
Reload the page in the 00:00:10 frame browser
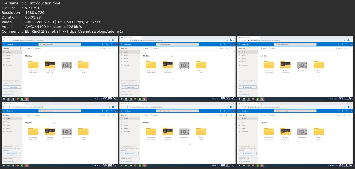tap(9, 40)
